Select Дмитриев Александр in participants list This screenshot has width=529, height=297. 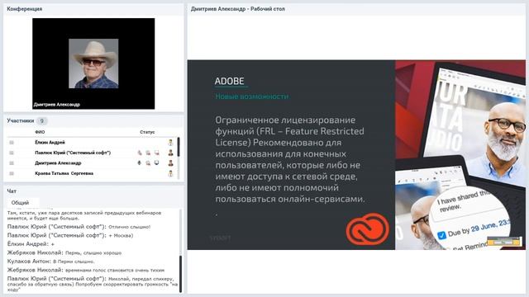[58, 163]
